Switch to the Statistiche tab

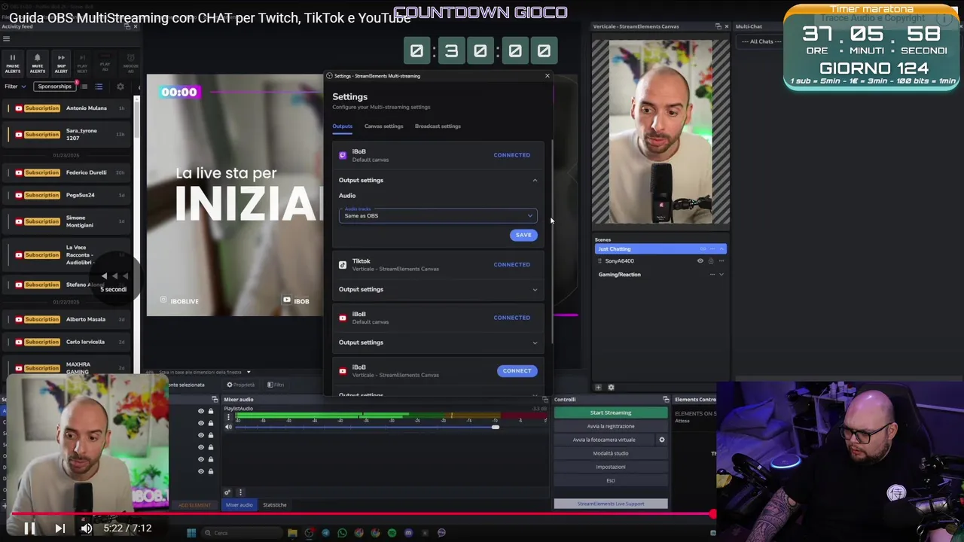pyautogui.click(x=274, y=505)
